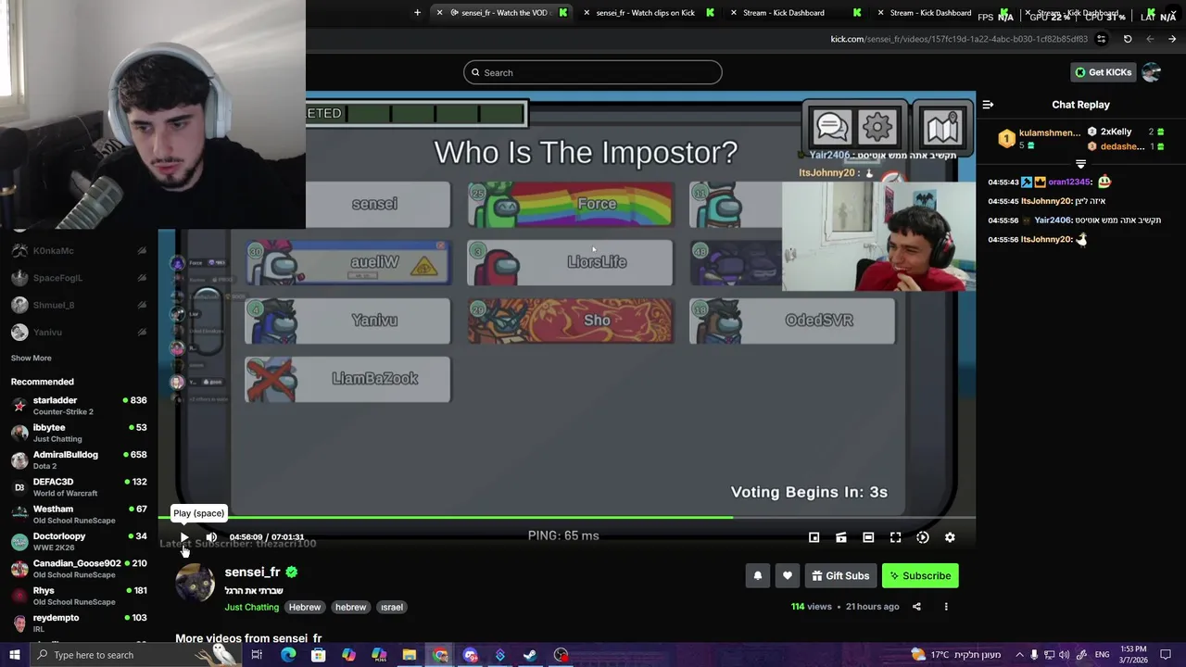Mute the video volume speaker icon
1186x667 pixels.
point(211,537)
